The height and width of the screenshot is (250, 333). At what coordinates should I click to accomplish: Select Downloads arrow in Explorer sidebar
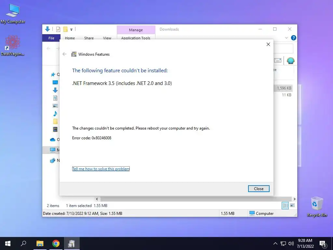click(x=55, y=90)
